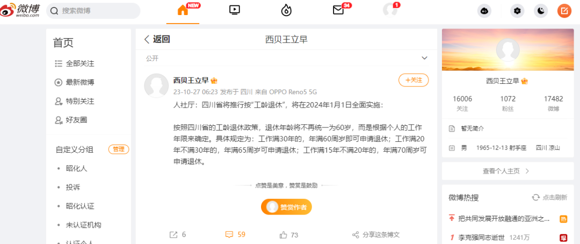Screen dimensions: 580x244
Task: Click the game controller icon
Action: [484, 11]
